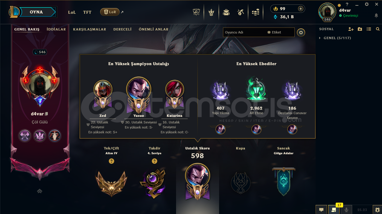This screenshot has height=214, width=382.
Task: Click the help icon under Tek/Çift
Action: point(111,161)
